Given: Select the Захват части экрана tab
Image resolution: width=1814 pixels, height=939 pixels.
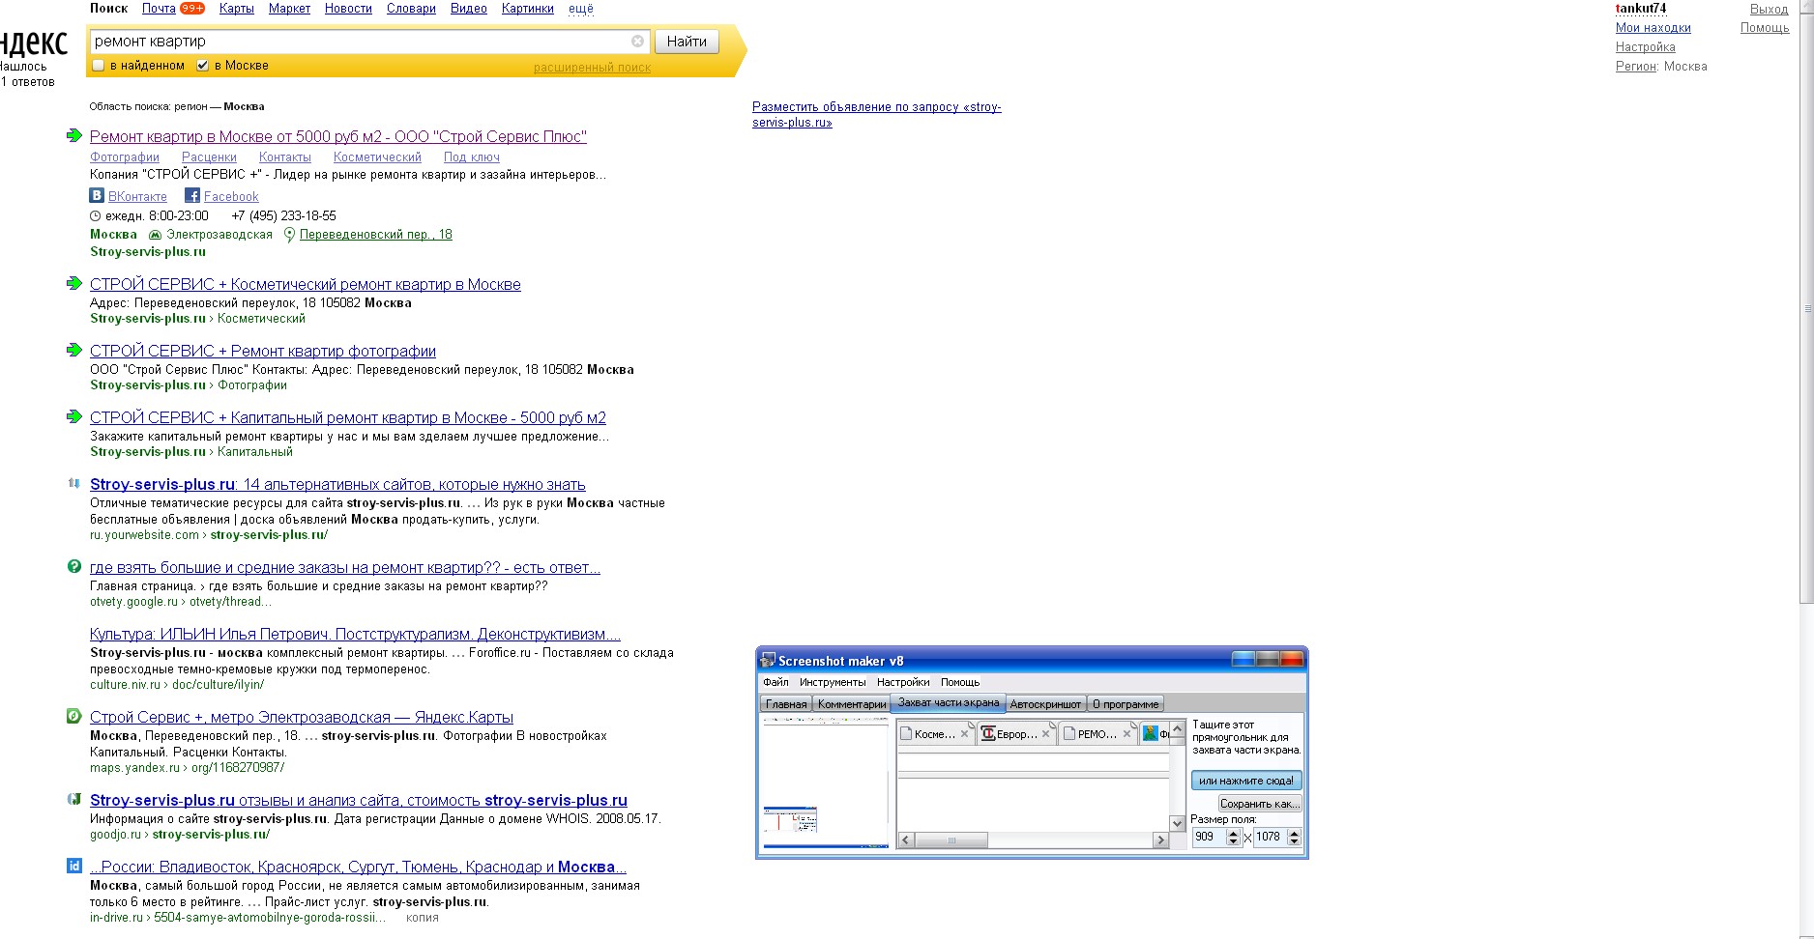Looking at the screenshot, I should pyautogui.click(x=948, y=702).
